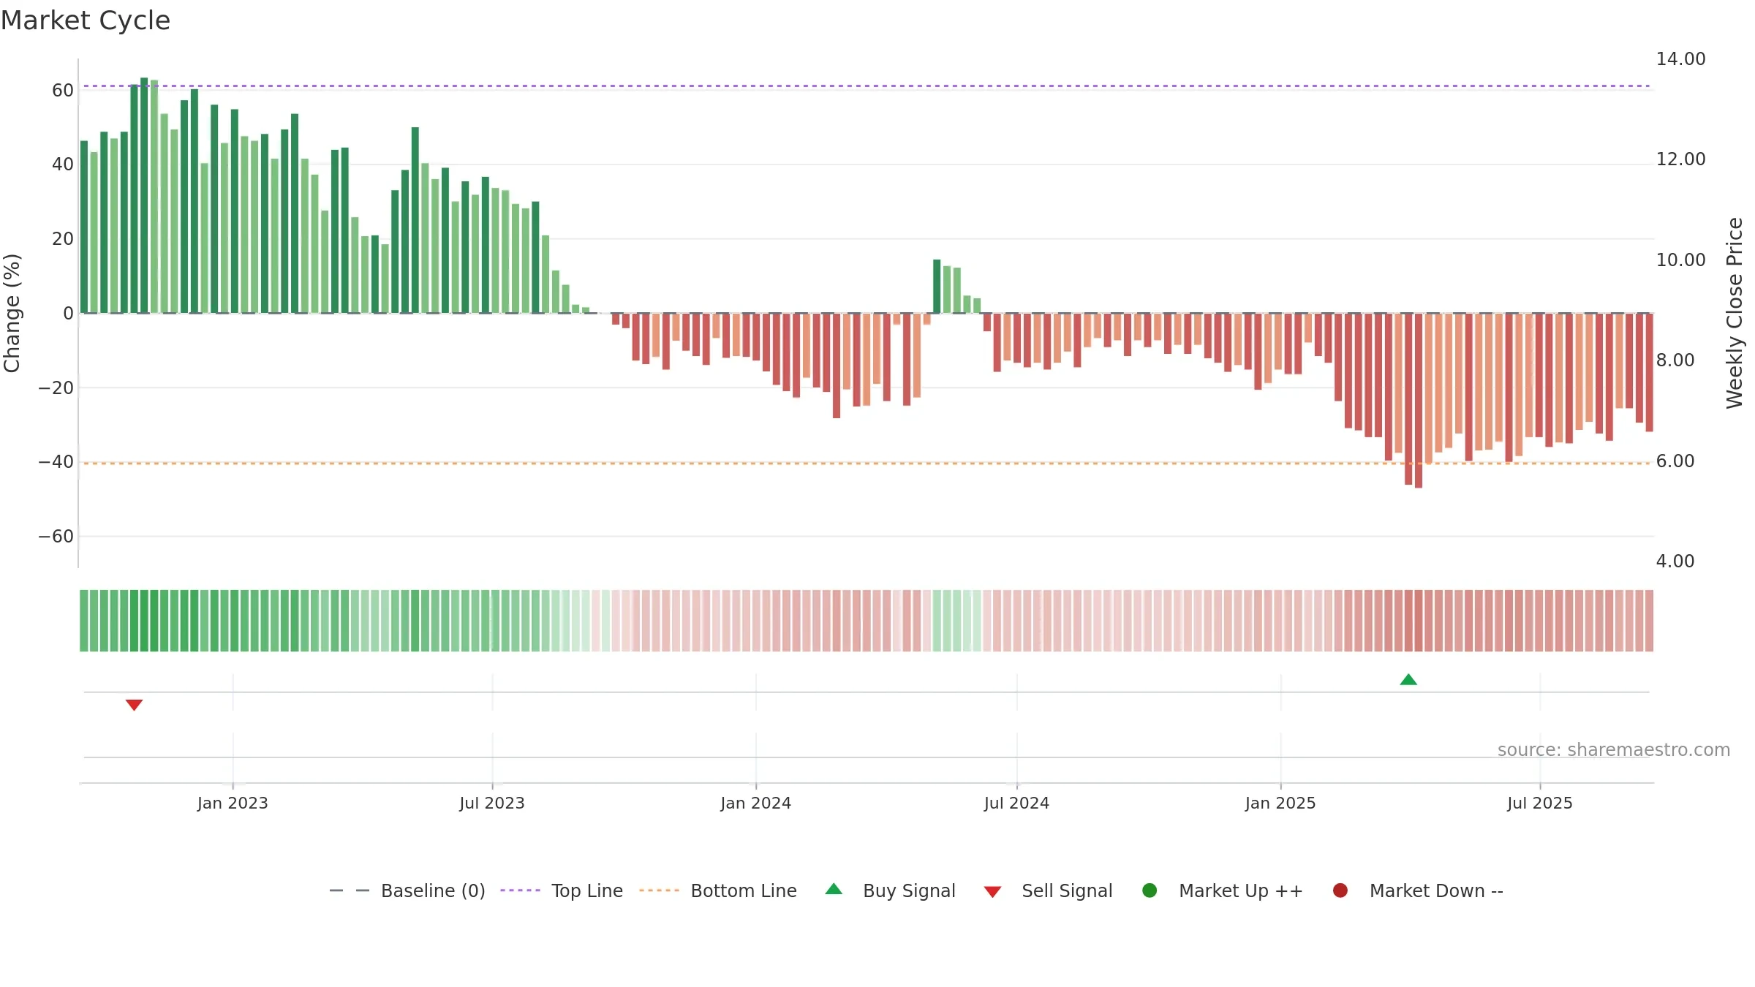Click the Weekly Close Price axis title
This screenshot has height=987, width=1755.
coord(1735,313)
